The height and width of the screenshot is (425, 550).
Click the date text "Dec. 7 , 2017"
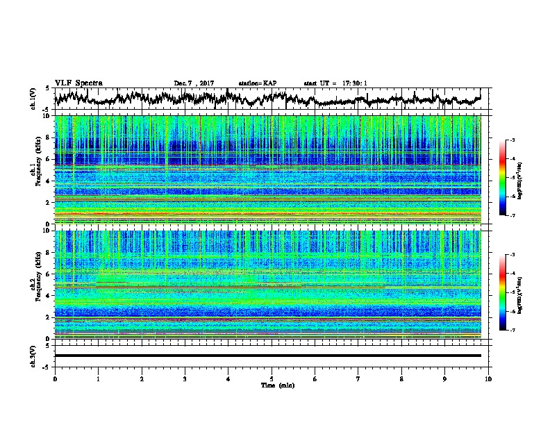pos(194,83)
